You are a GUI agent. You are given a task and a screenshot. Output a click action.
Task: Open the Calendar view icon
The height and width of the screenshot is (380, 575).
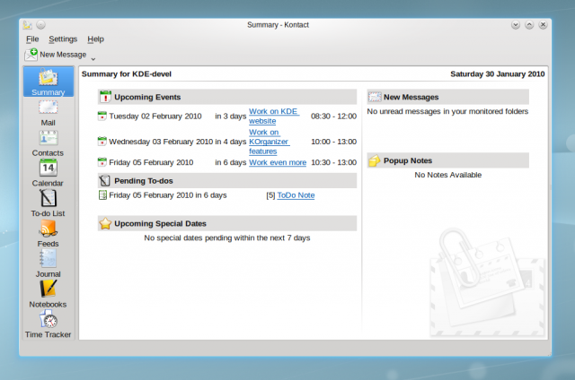tap(48, 172)
